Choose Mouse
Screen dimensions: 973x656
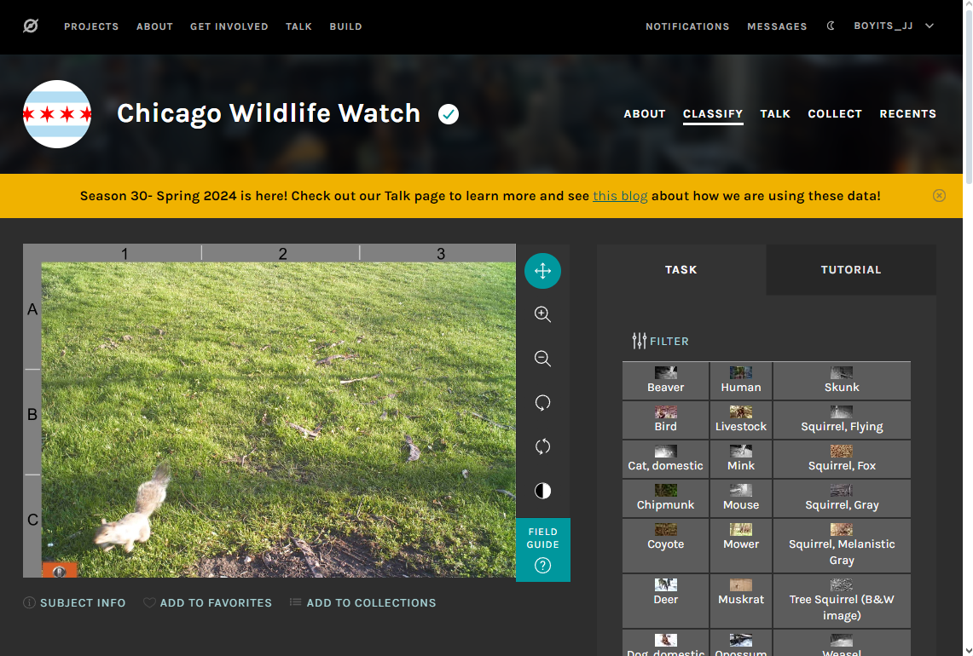click(741, 498)
